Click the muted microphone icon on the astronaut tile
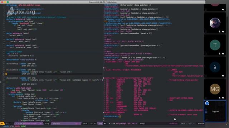This screenshot has height=128, width=229. tap(219, 32)
